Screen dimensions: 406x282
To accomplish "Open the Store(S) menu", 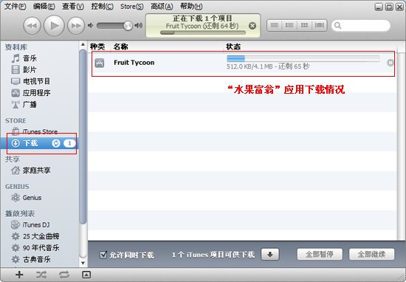I will point(132,6).
